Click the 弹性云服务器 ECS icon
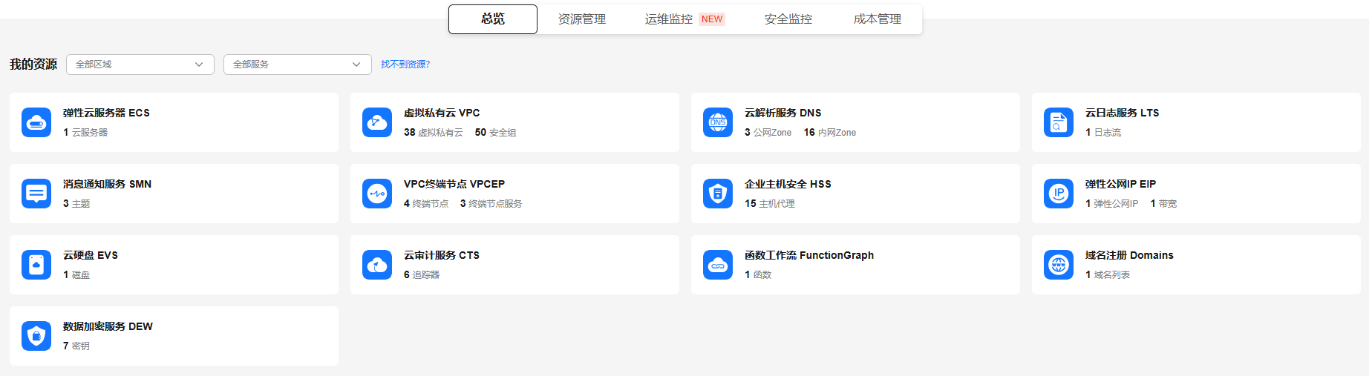1369x376 pixels. pyautogui.click(x=36, y=122)
